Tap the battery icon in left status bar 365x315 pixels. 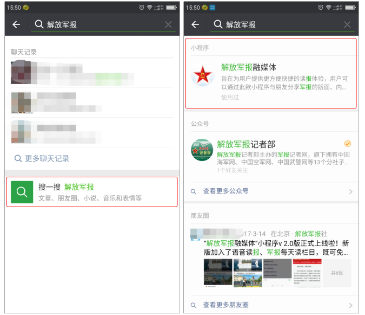[x=171, y=8]
